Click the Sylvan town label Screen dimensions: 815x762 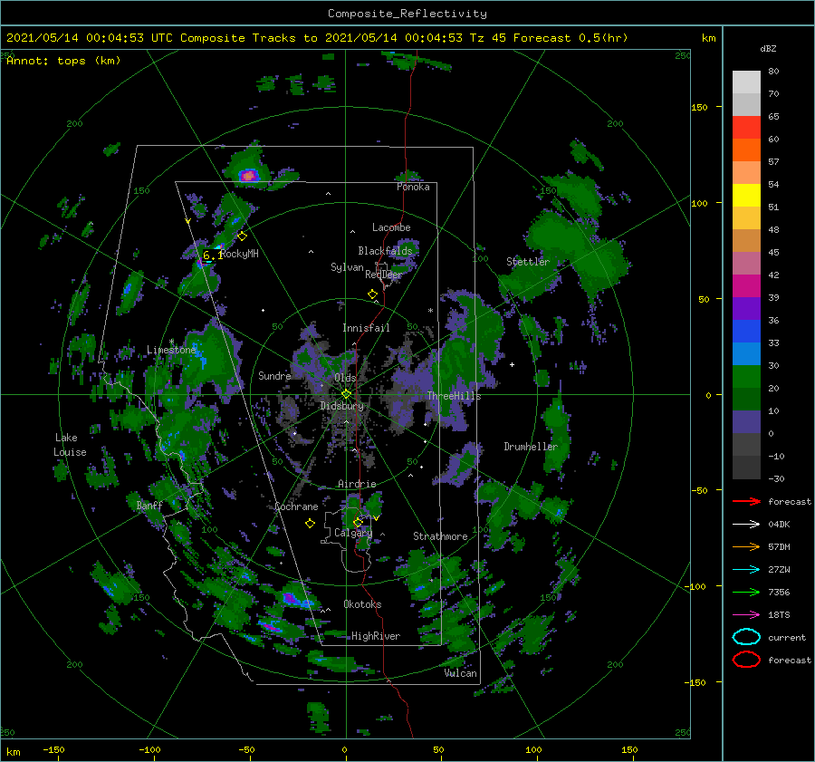[x=347, y=267]
